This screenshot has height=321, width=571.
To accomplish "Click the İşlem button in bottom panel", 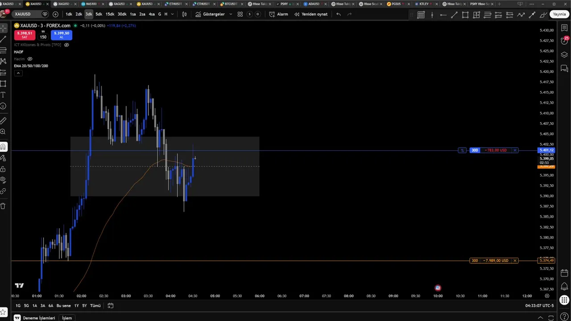I will 67,318.
